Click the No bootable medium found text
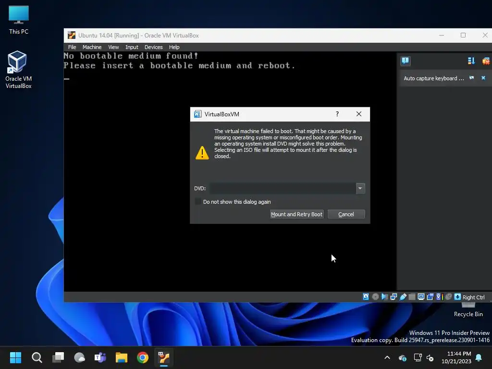This screenshot has height=369, width=492. point(131,56)
